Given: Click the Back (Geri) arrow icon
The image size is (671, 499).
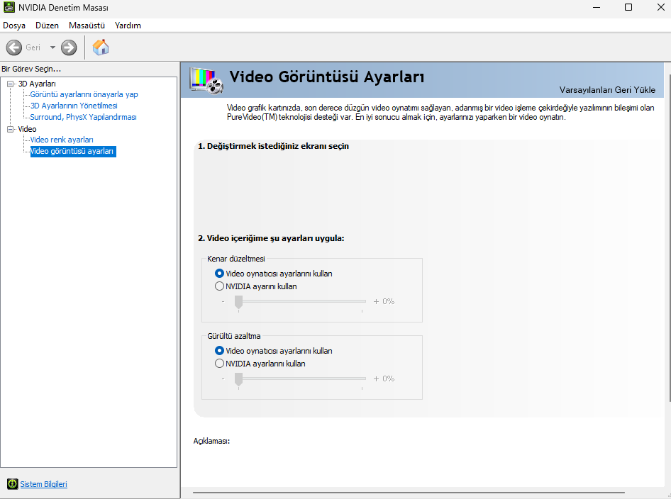Looking at the screenshot, I should (x=13, y=47).
